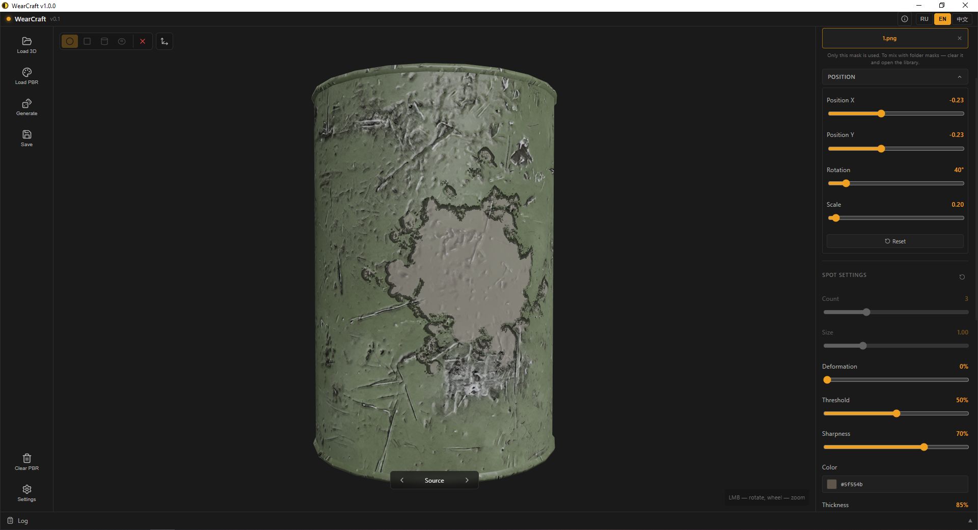This screenshot has height=530, width=978.
Task: Adjust the Position X slider
Action: coord(895,114)
